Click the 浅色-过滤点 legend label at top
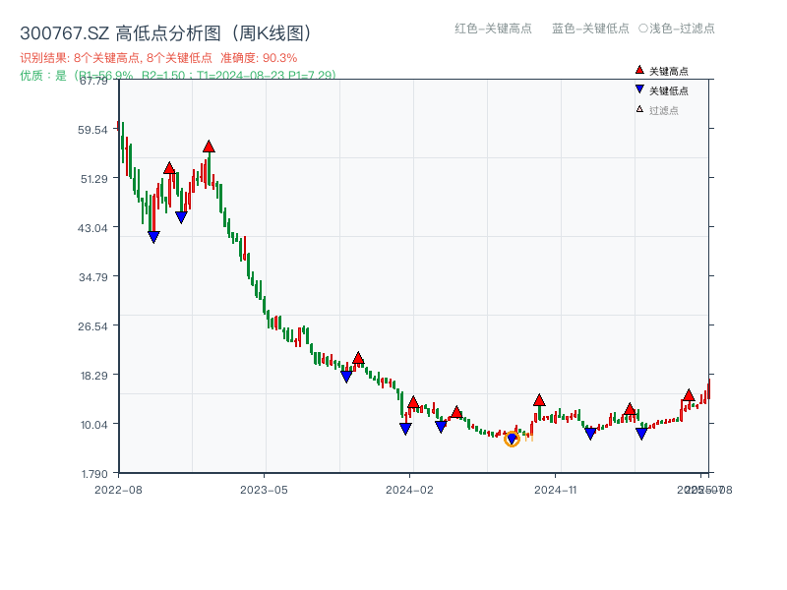Screen dimensions: 787x590 [682, 29]
